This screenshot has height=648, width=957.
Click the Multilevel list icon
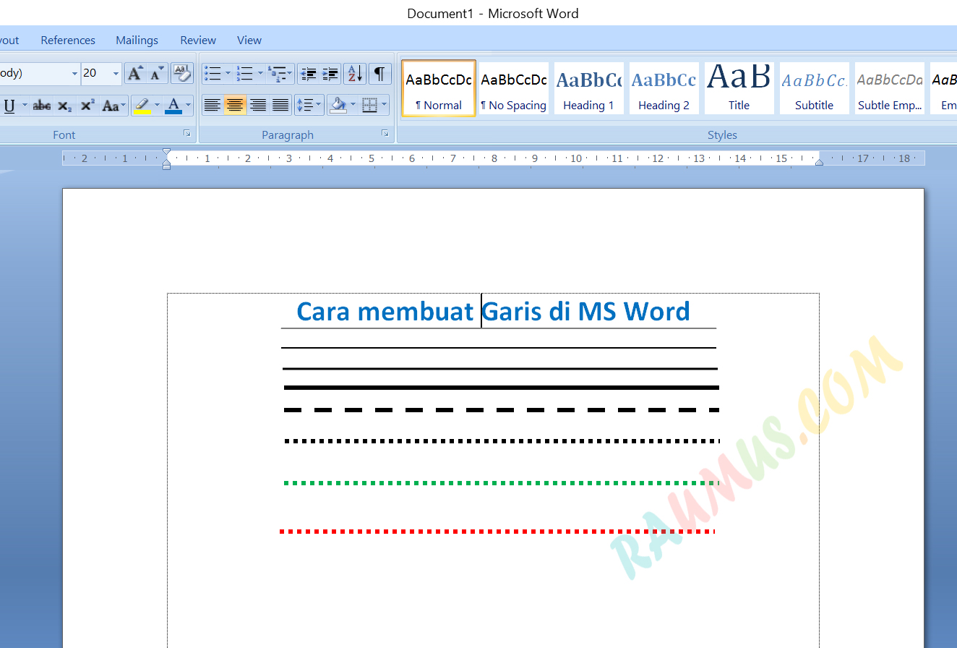pos(280,73)
